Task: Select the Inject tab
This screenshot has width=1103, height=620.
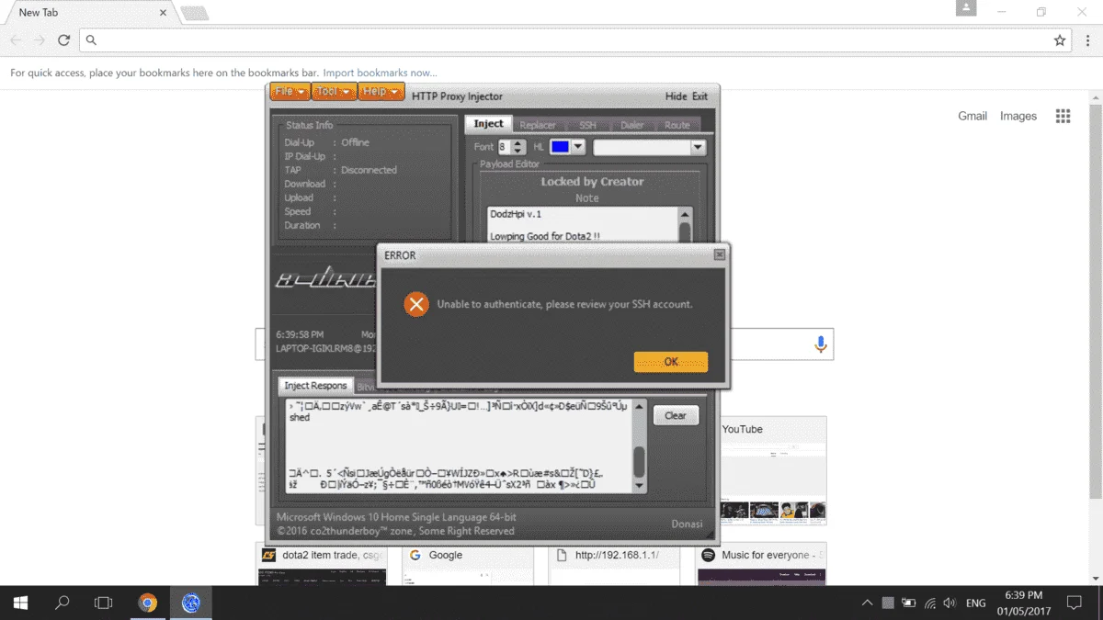Action: click(x=488, y=124)
